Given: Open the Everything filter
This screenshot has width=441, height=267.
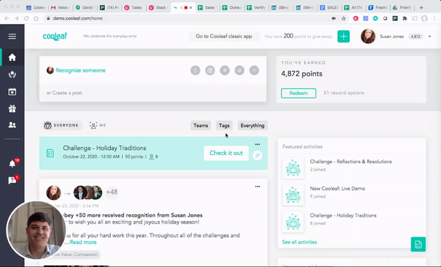Looking at the screenshot, I should point(252,125).
